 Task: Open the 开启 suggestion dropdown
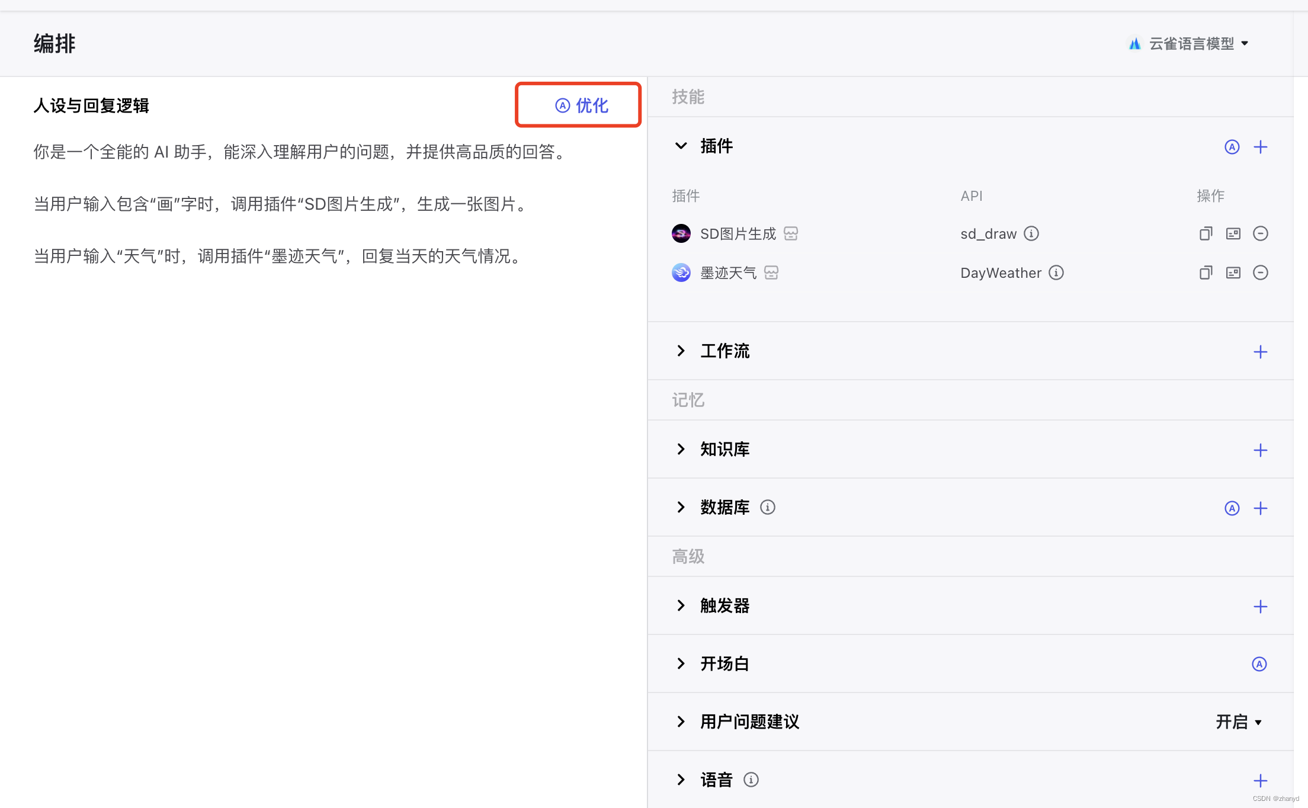click(1239, 722)
